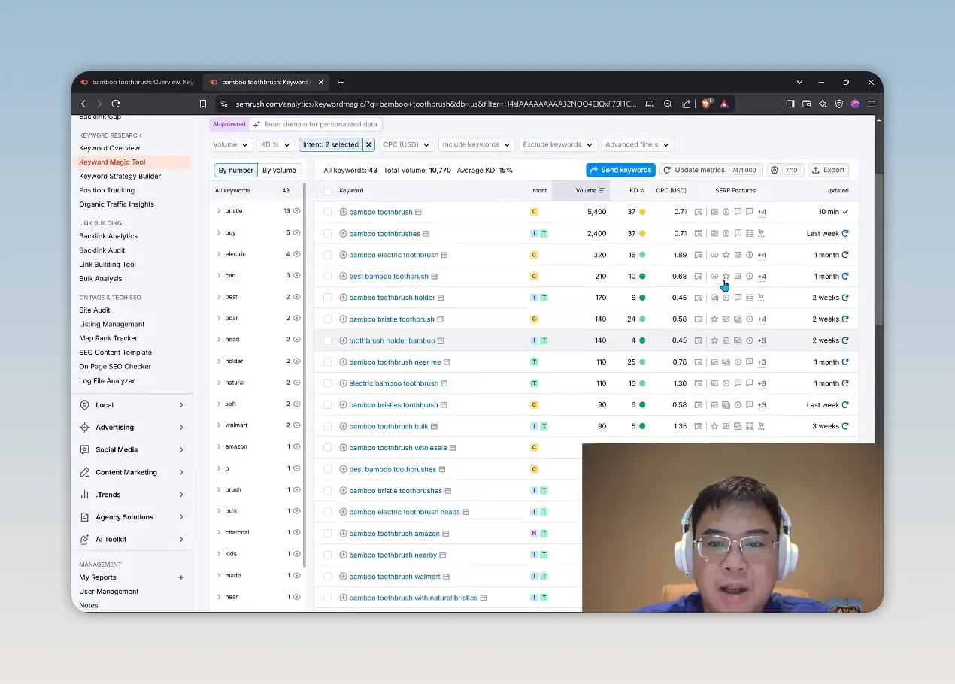Screen dimensions: 955x684
Task: Open the CPC (USD) filter dropdown
Action: click(406, 144)
